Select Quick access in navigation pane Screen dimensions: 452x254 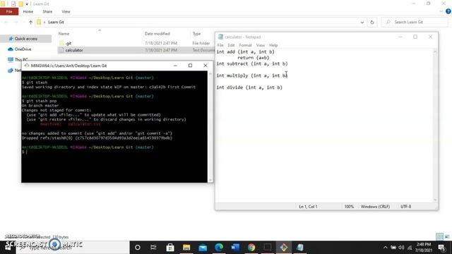(26, 39)
